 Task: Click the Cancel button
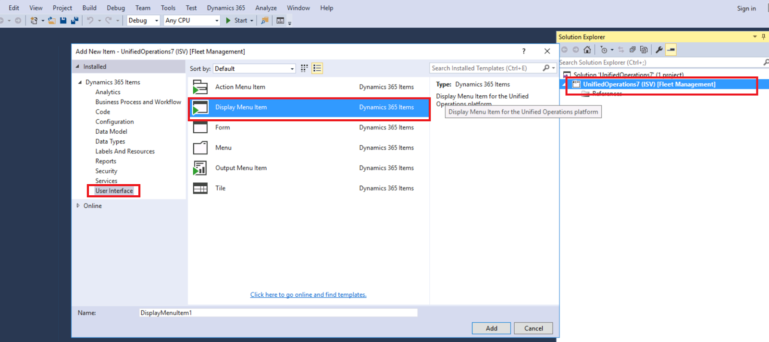click(533, 328)
